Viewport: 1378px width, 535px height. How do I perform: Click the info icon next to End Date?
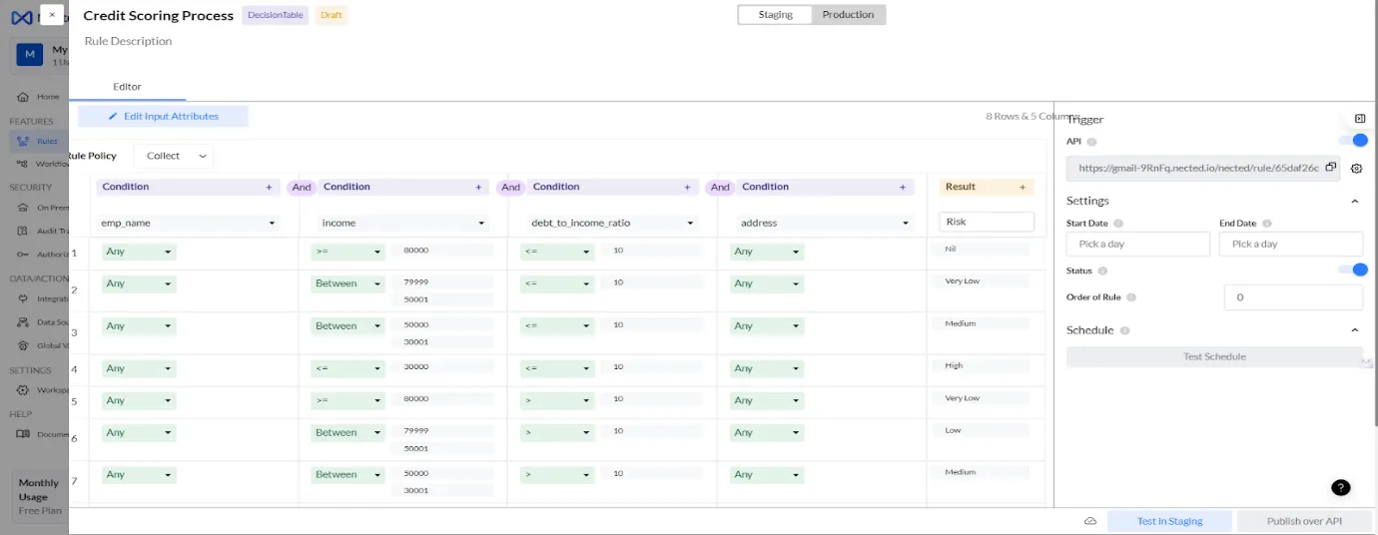coord(1266,224)
